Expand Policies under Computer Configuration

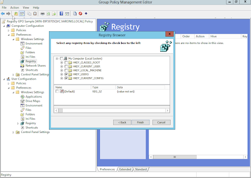[9, 30]
